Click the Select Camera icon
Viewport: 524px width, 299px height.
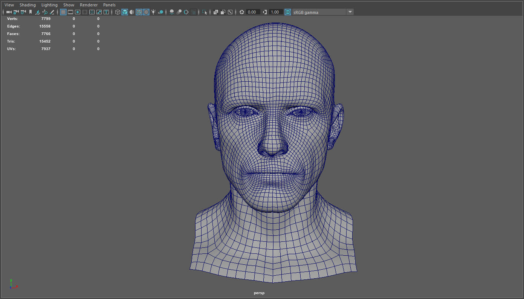pyautogui.click(x=9, y=12)
